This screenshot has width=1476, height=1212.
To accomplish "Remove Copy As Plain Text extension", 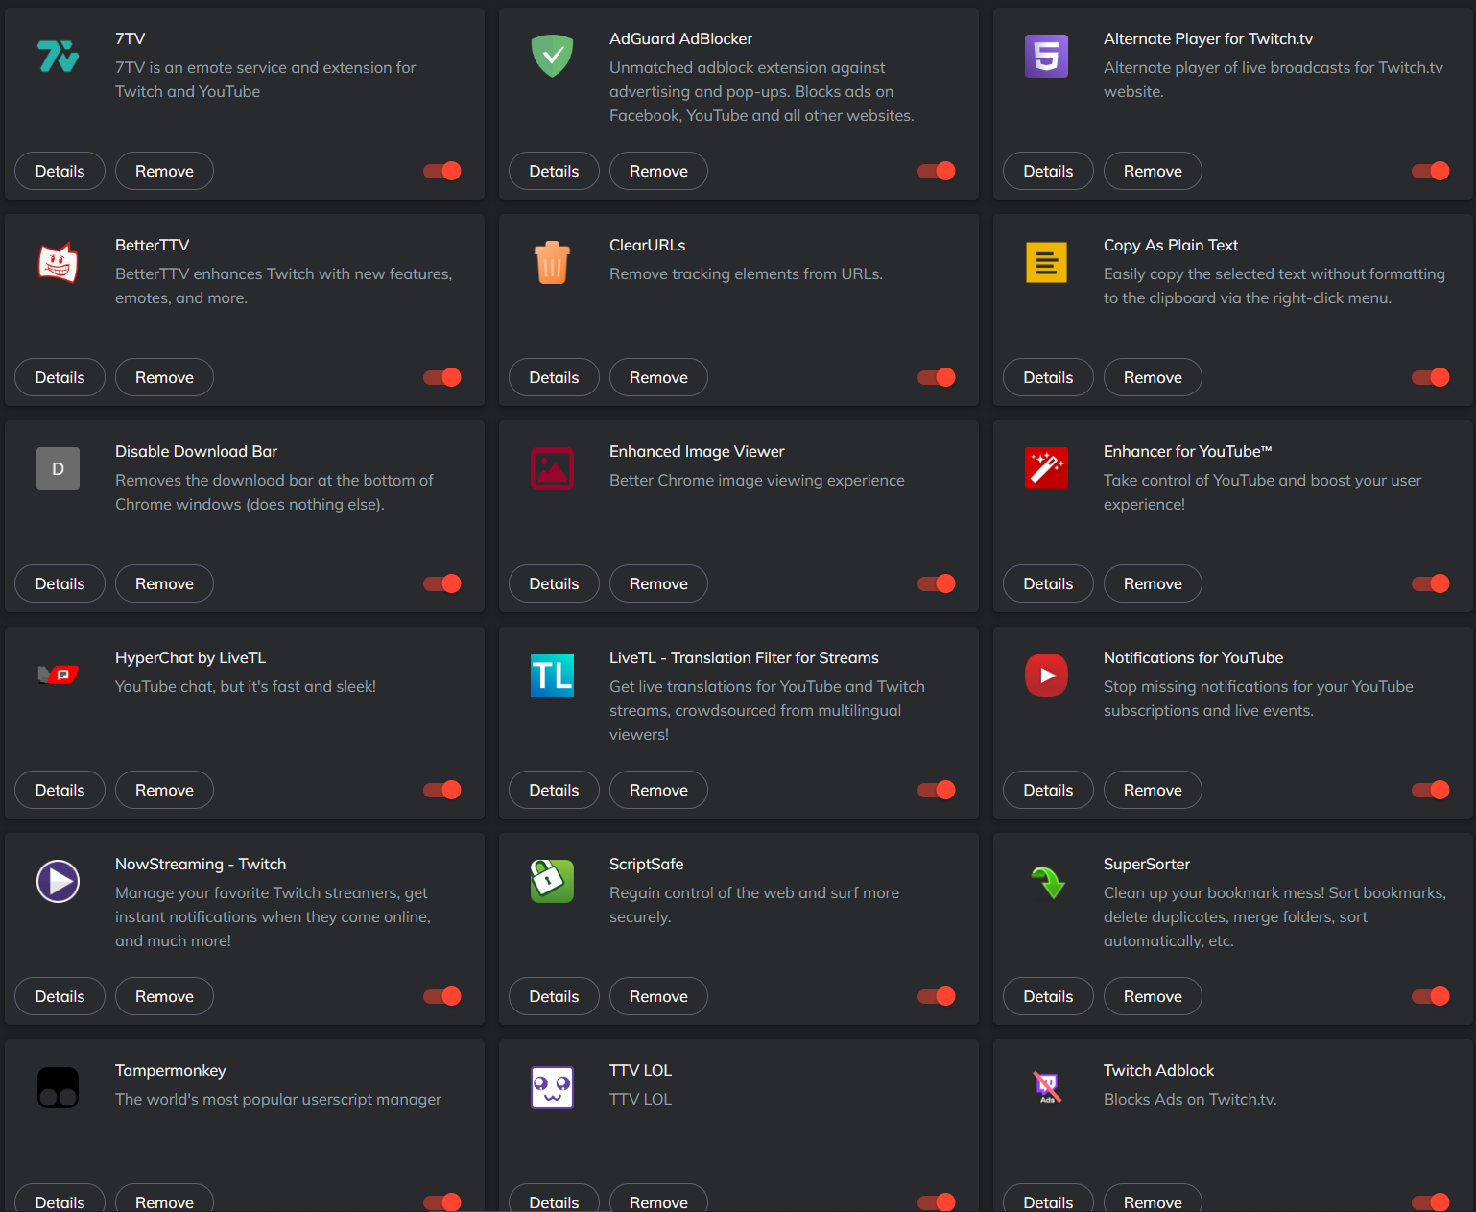I will tap(1153, 377).
